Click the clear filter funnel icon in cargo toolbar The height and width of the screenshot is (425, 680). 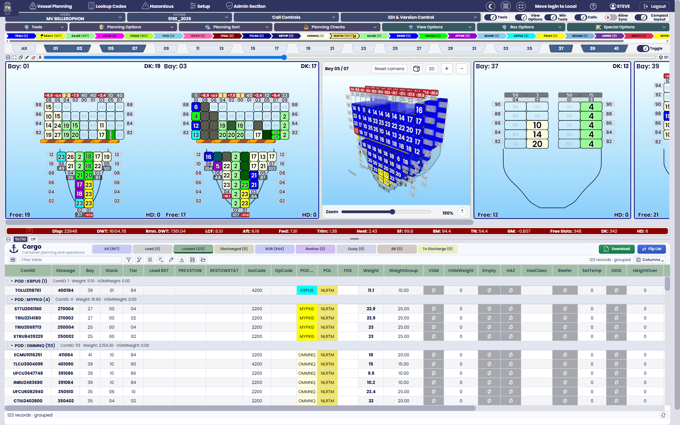140,260
